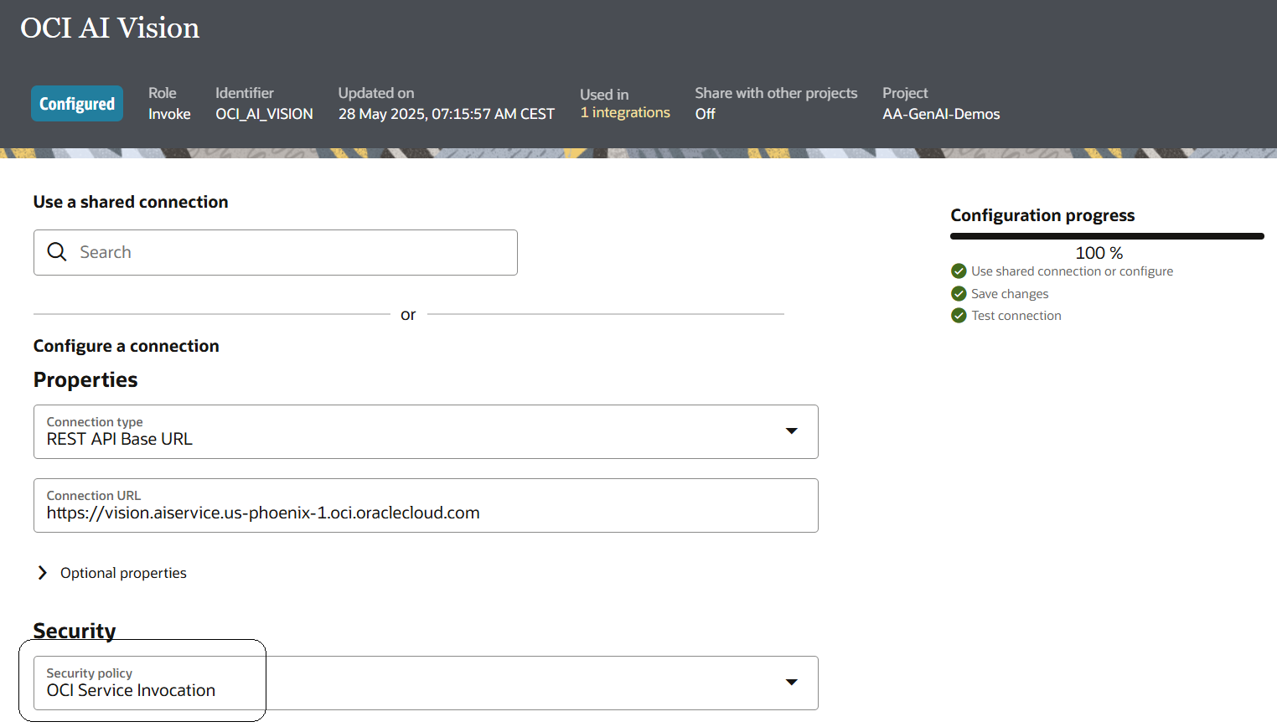This screenshot has height=727, width=1277.
Task: Click the 100 % progress value
Action: click(1099, 253)
